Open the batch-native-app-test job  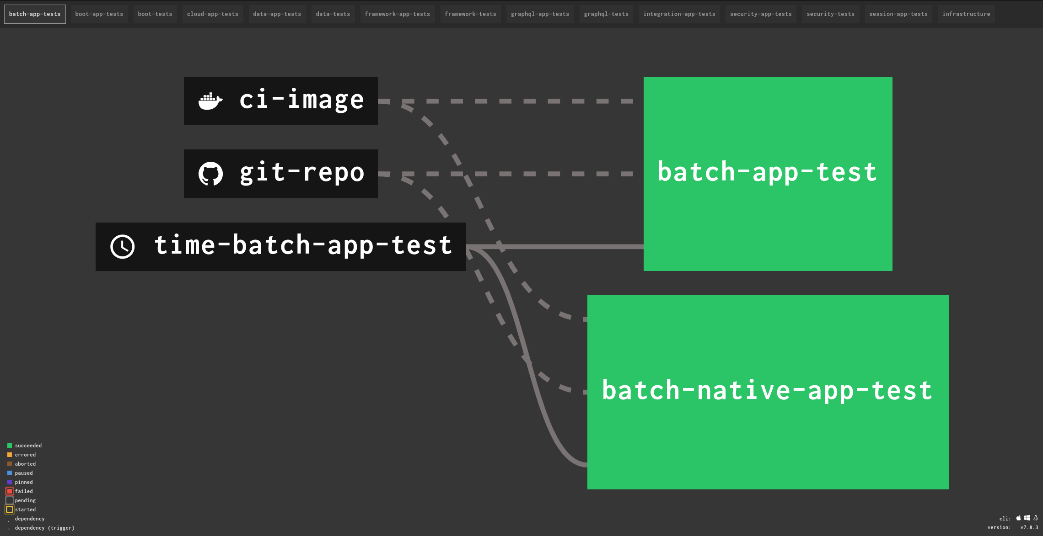[x=768, y=392]
